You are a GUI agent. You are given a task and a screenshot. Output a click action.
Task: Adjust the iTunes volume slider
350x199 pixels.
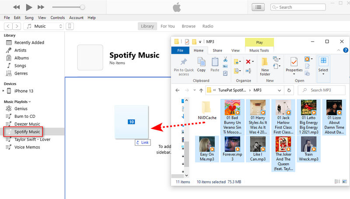pyautogui.click(x=82, y=7)
